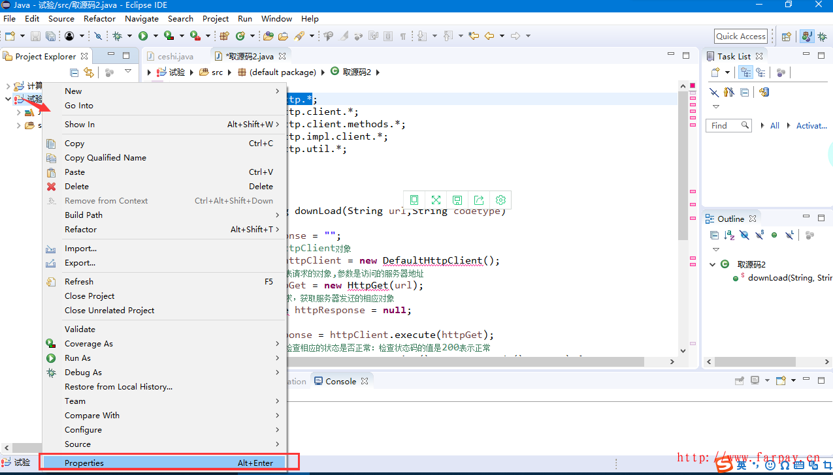Viewport: 833px width, 475px height.
Task: Open the Project Explorer view menu arrow
Action: pyautogui.click(x=128, y=72)
